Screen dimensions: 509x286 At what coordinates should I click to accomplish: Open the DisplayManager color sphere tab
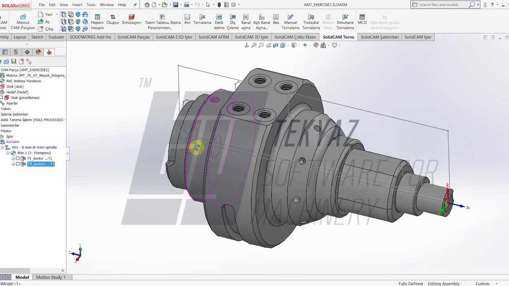click(x=38, y=52)
